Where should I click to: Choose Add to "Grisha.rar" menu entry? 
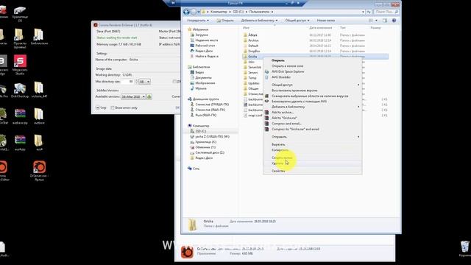[284, 118]
